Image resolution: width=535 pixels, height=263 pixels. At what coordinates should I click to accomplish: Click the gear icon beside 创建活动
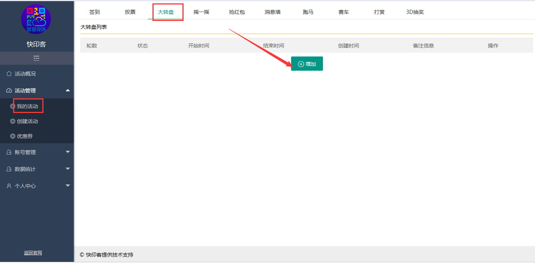click(x=13, y=121)
